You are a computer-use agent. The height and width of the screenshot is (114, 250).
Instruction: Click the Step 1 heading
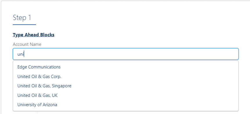pyautogui.click(x=22, y=17)
